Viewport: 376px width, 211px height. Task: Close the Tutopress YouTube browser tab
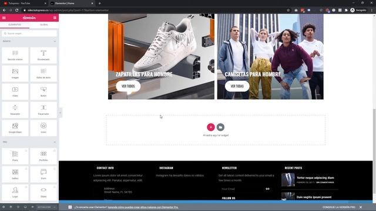point(46,4)
